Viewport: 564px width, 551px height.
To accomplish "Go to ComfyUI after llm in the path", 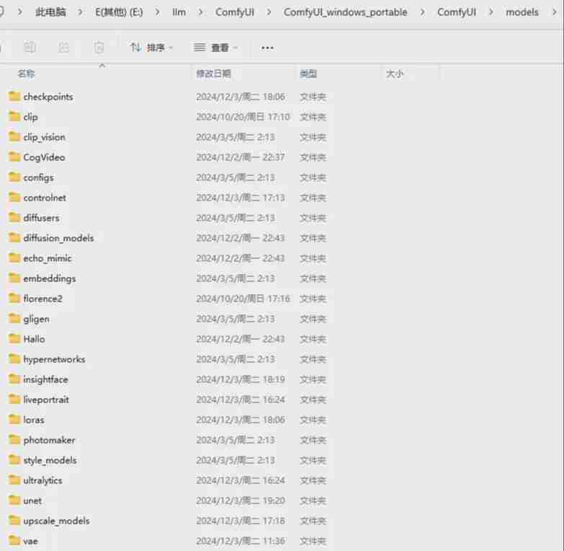I will [235, 12].
